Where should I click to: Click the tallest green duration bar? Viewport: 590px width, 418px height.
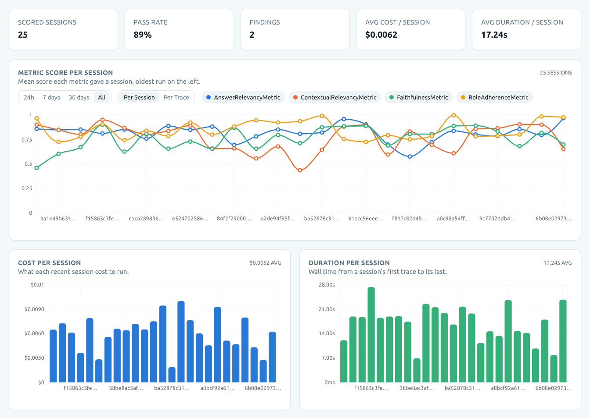point(371,335)
